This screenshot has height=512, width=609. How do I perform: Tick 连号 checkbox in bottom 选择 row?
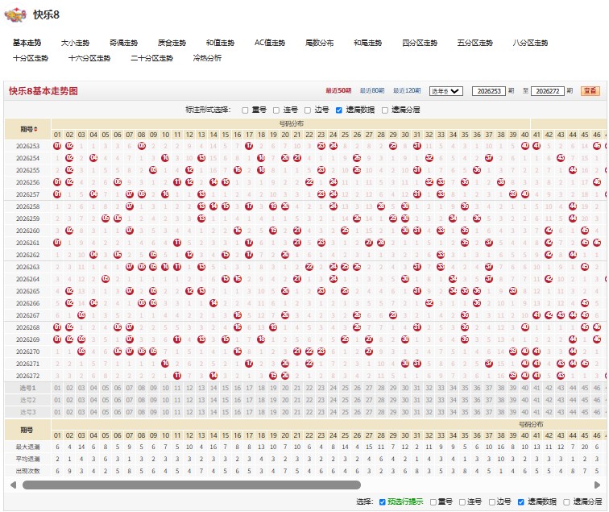point(462,502)
